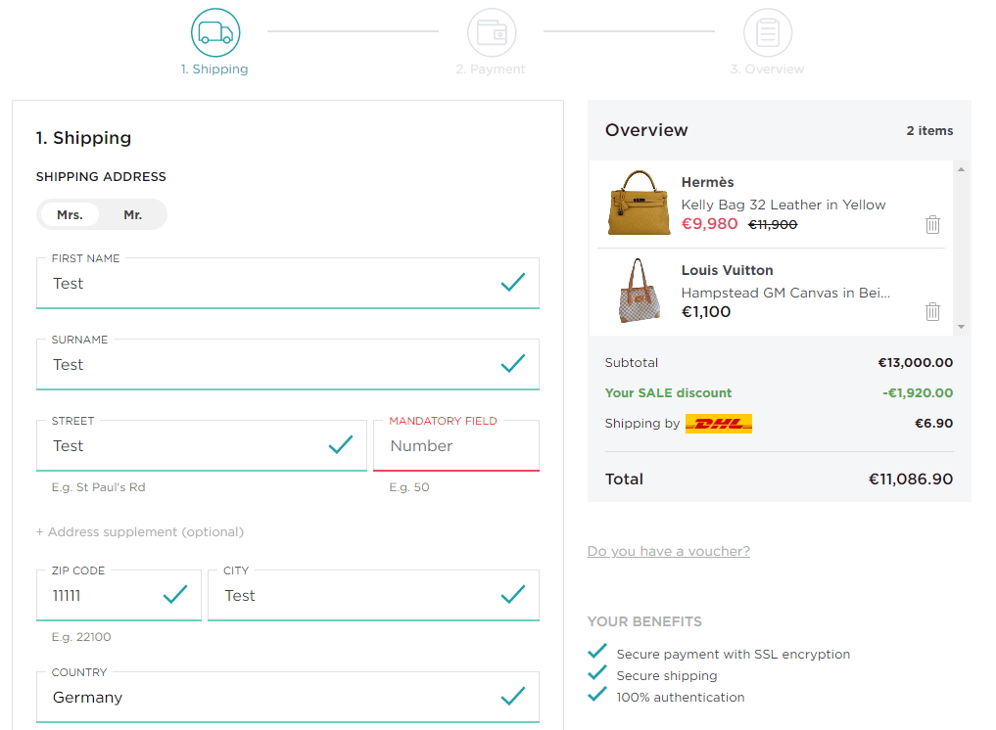Open the Hermès Kelly bag thumbnail

639,204
